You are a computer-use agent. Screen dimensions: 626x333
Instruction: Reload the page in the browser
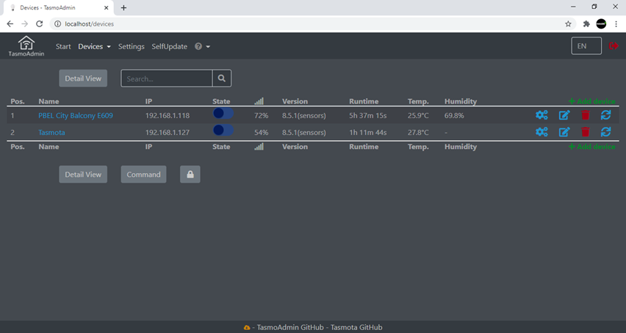point(39,24)
